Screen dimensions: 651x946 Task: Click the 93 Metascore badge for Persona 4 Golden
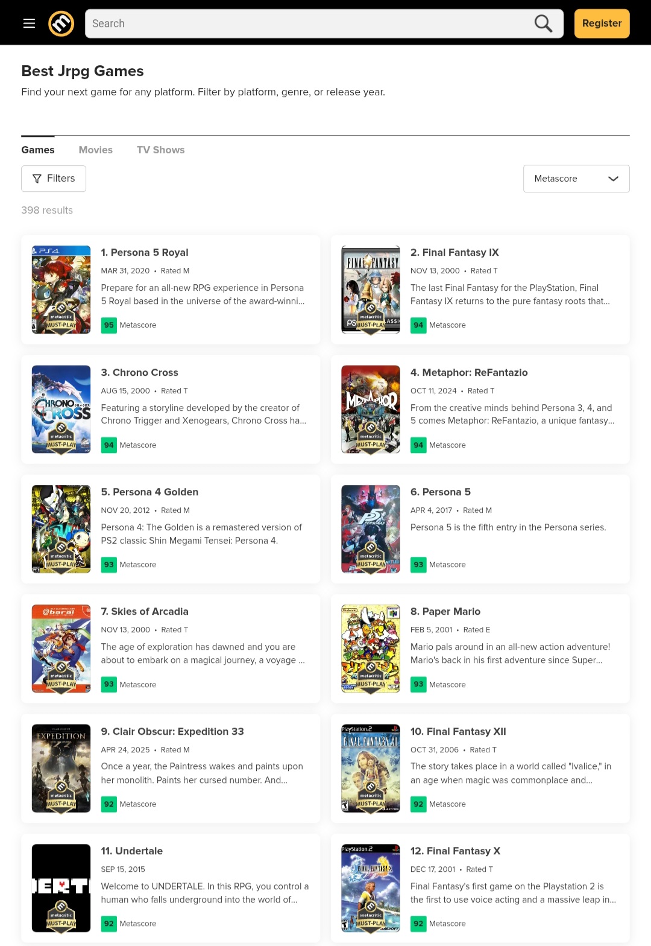[x=108, y=565]
